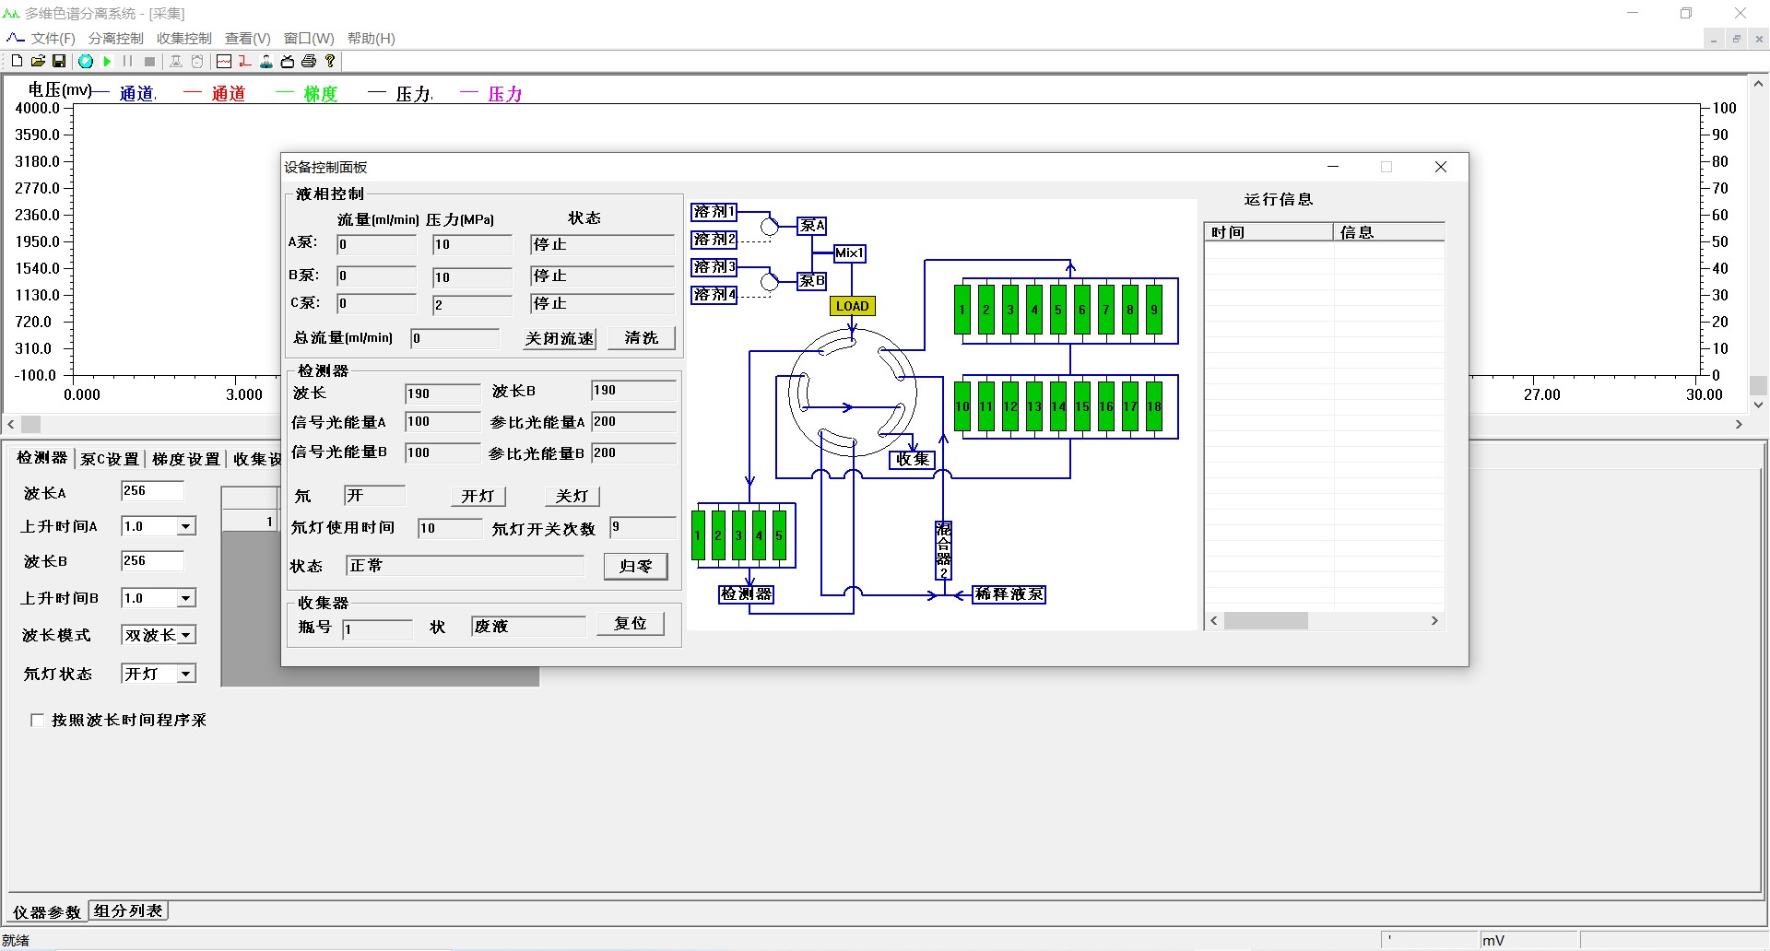1770x951 pixels.
Task: Open 上升时间A dropdown
Action: coord(186,526)
